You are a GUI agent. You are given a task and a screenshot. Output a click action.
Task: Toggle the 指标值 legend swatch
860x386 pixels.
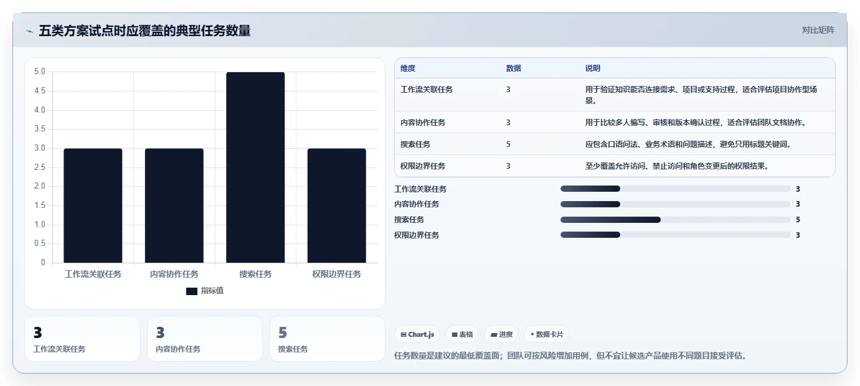tap(192, 291)
